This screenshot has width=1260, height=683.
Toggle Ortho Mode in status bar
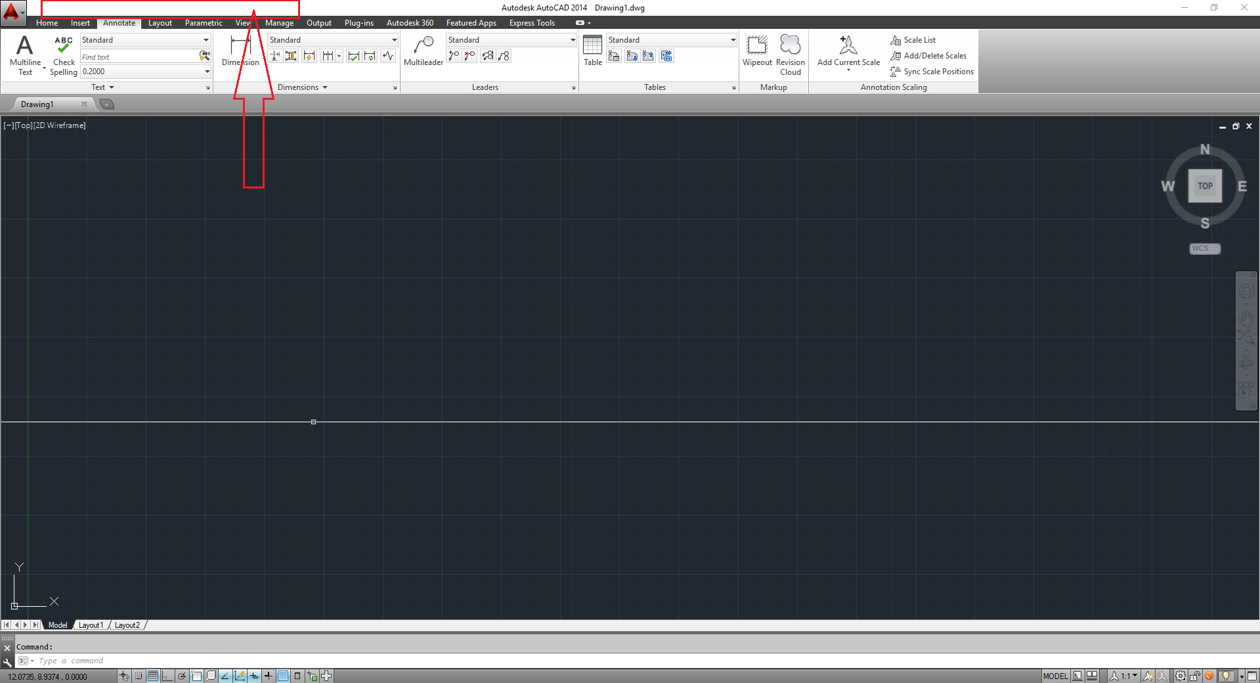(x=167, y=676)
